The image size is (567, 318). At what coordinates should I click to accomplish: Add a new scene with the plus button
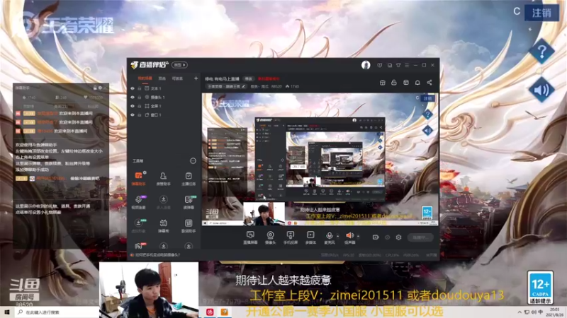pyautogui.click(x=196, y=78)
